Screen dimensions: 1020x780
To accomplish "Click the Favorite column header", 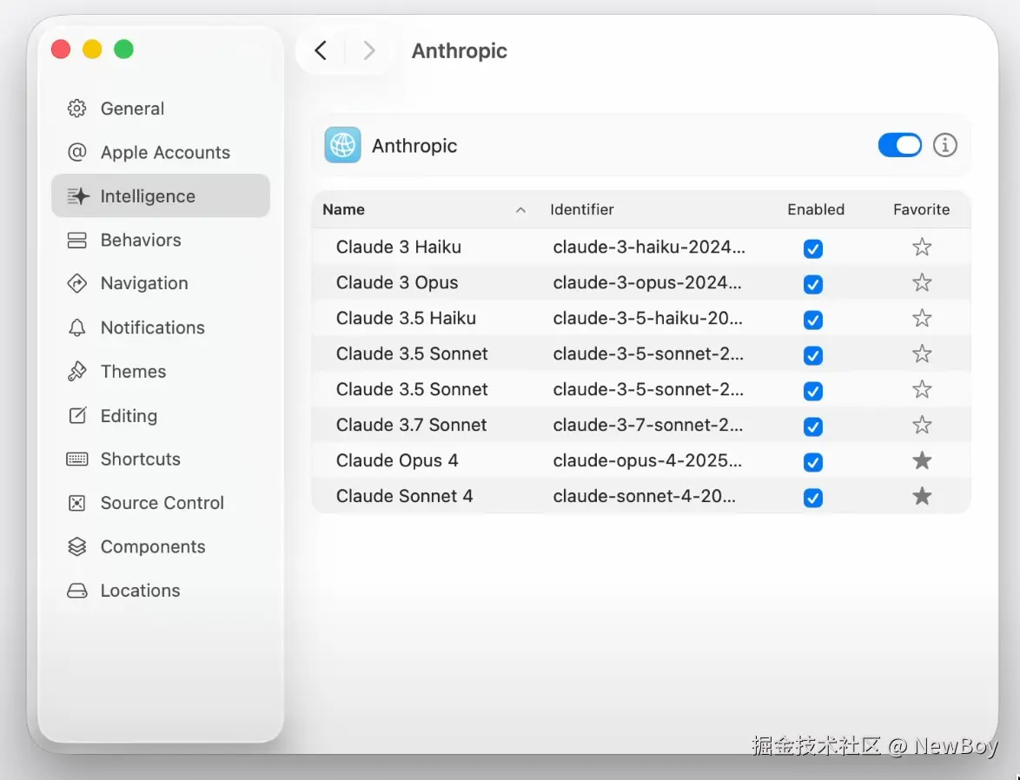I will (921, 209).
